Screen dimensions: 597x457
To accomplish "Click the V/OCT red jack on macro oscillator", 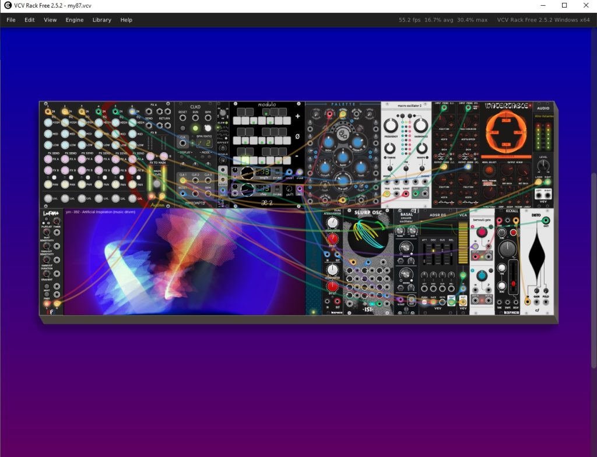I will 406,194.
